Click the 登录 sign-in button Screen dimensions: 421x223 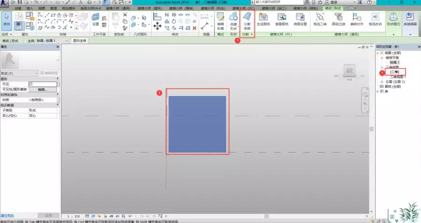(x=334, y=2)
